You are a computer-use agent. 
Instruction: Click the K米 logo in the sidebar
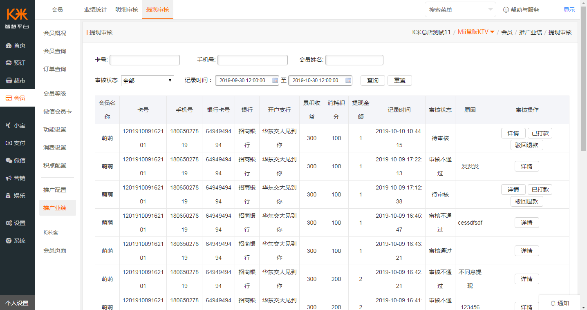pos(17,18)
